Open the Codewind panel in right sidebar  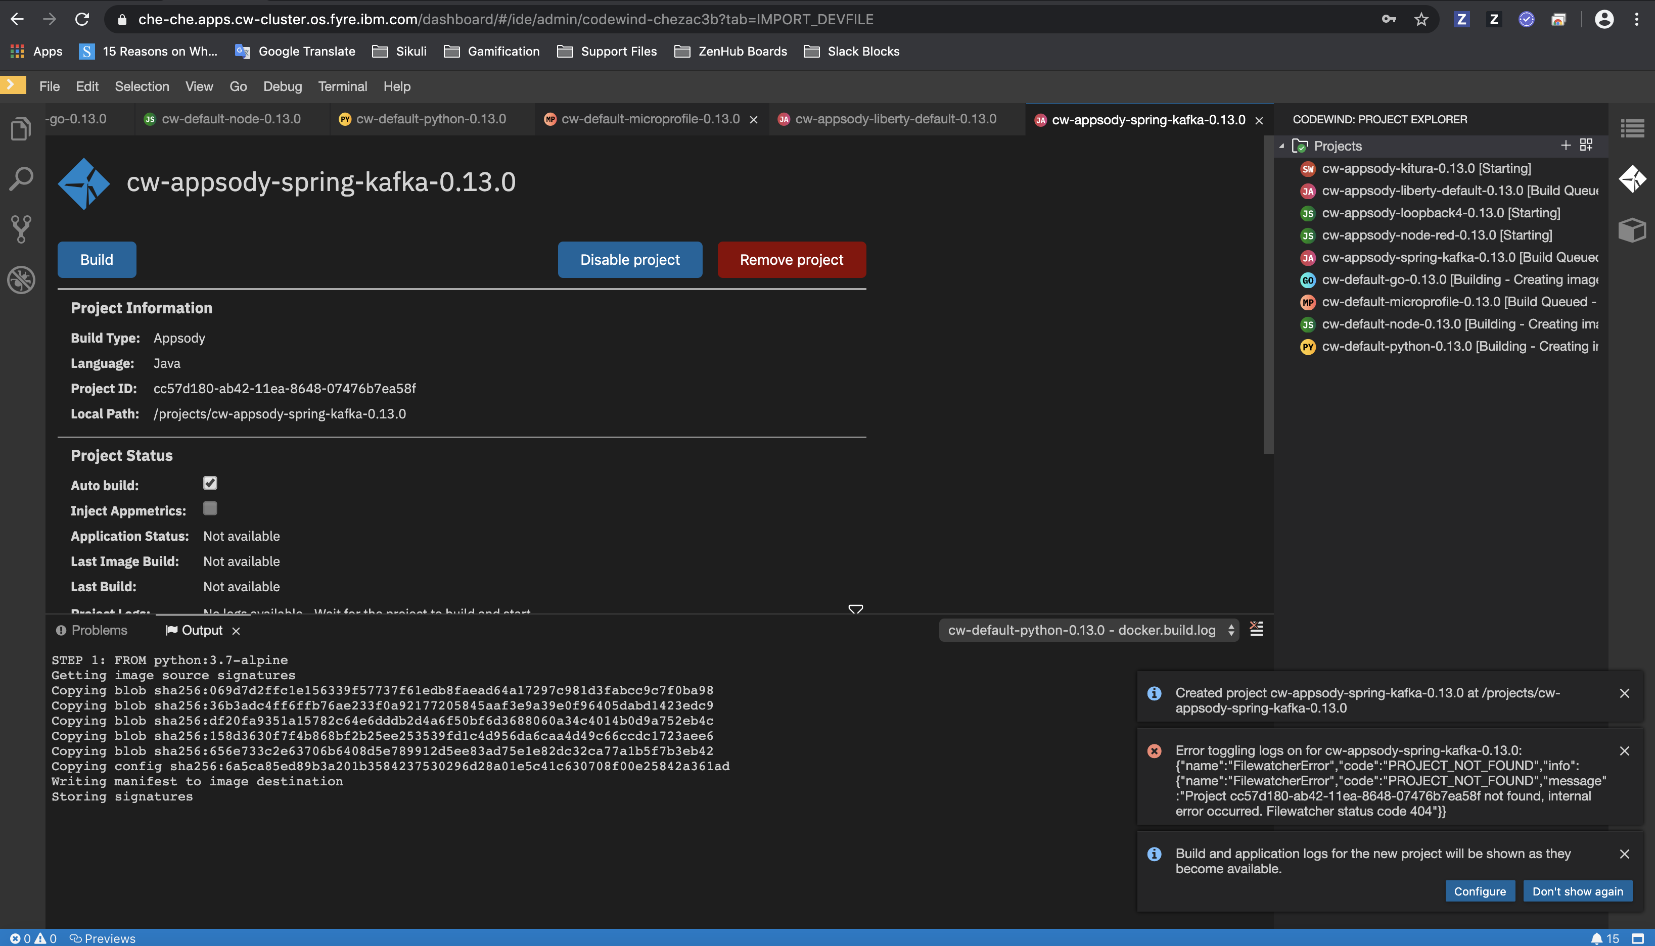point(1633,179)
